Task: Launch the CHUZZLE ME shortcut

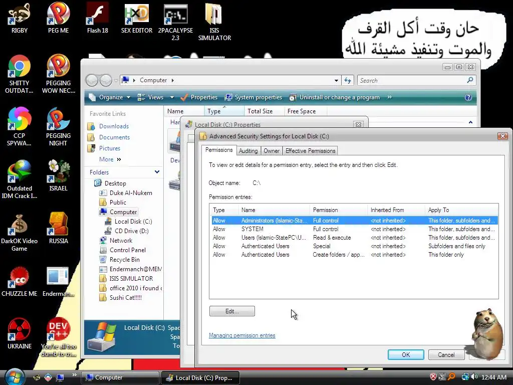Action: 20,281
